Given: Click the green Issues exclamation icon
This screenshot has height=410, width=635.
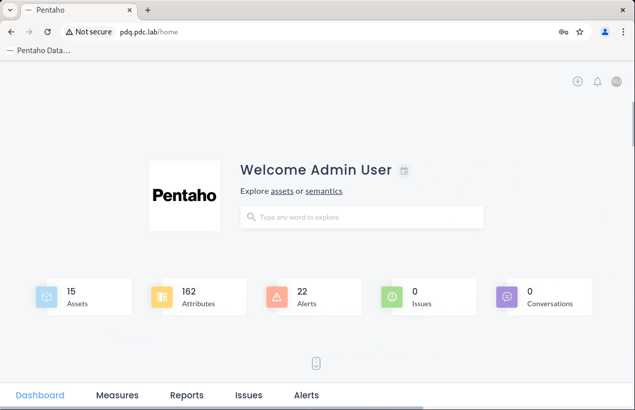Looking at the screenshot, I should coord(392,297).
